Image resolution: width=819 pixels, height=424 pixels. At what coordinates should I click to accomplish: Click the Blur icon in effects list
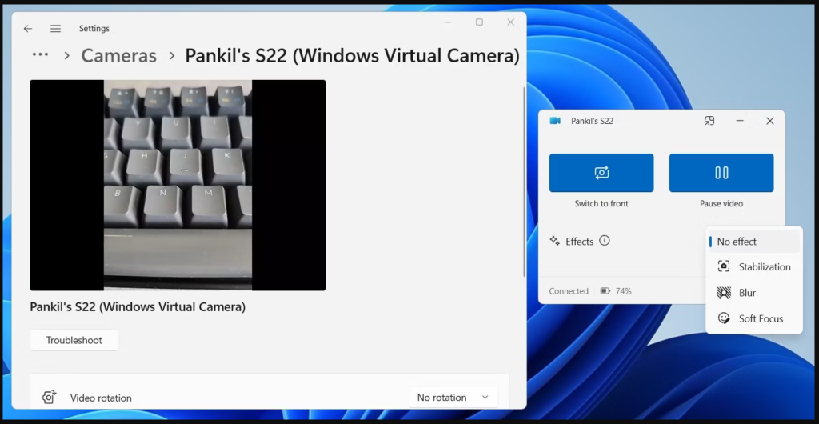pyautogui.click(x=724, y=293)
